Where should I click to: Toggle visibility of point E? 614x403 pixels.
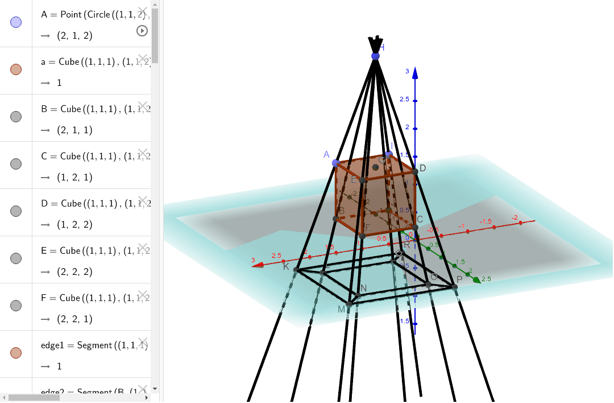point(15,258)
